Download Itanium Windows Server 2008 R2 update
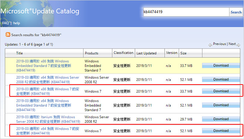 click(221, 119)
